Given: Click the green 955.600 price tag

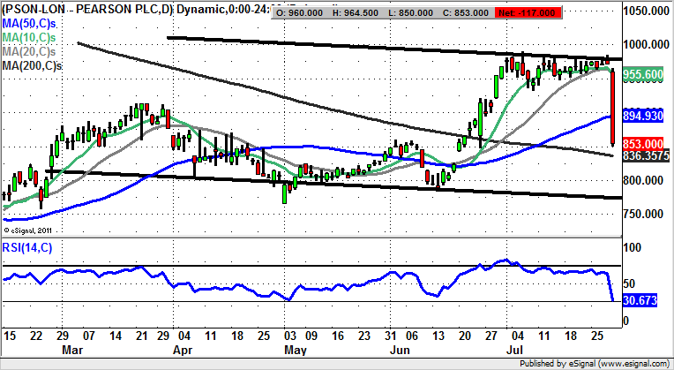Looking at the screenshot, I should click(642, 77).
